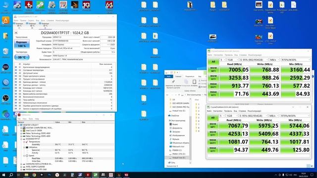The image size is (317, 178).
Task: Collapse the Utilization group in HWMonitor
Action: click(24, 147)
